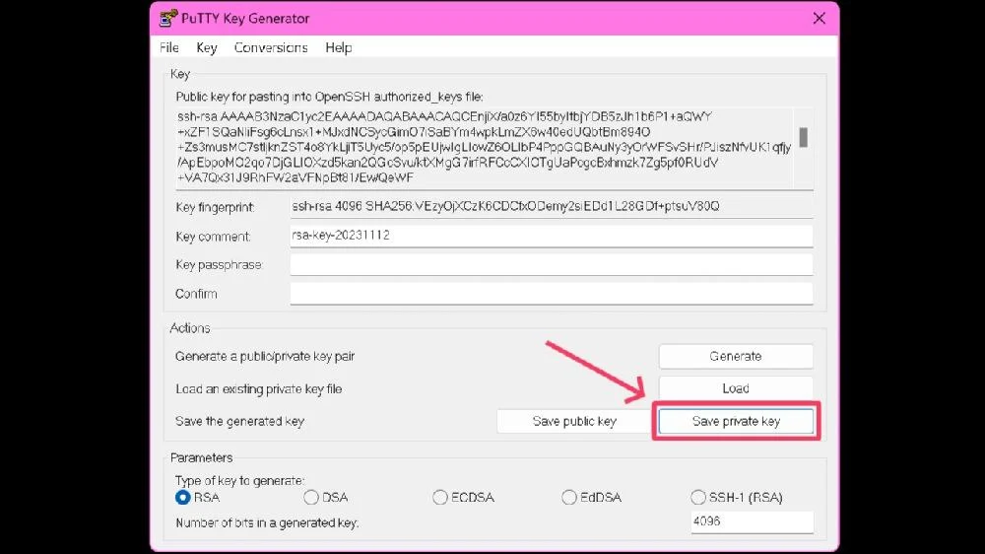Click 'Generate a public/private key pair' text
Screen dimensions: 985x554
click(265, 357)
